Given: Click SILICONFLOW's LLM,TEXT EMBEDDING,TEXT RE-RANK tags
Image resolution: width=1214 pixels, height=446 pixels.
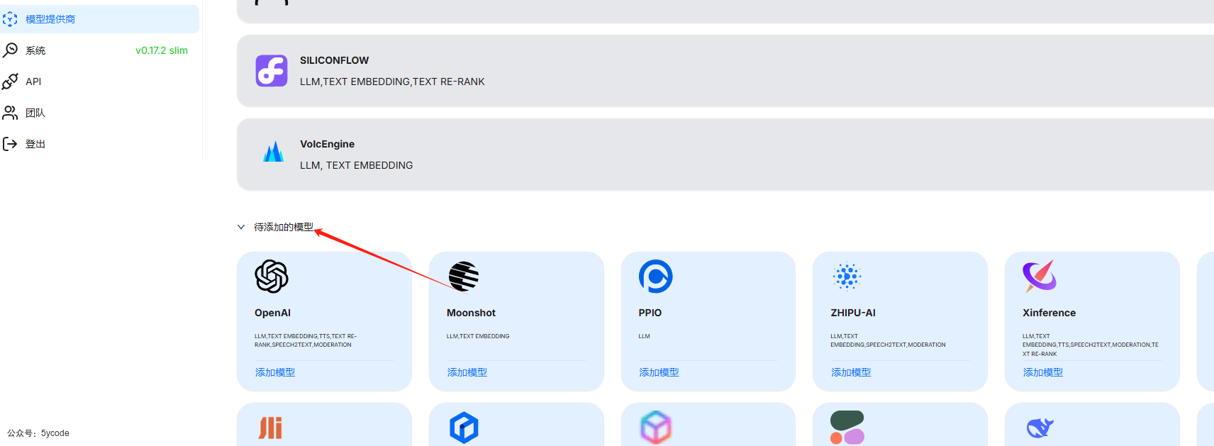Looking at the screenshot, I should point(392,82).
